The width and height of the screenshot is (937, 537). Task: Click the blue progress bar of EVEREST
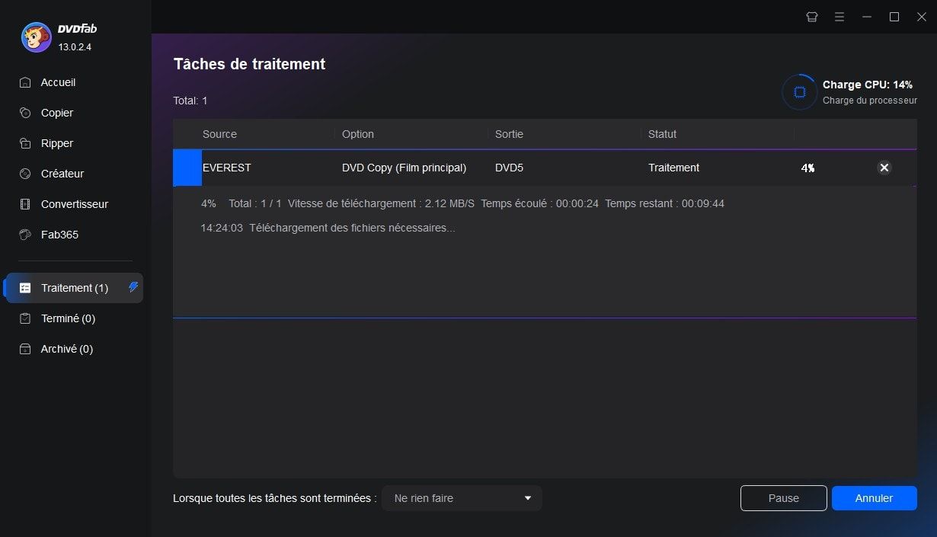[x=187, y=168]
